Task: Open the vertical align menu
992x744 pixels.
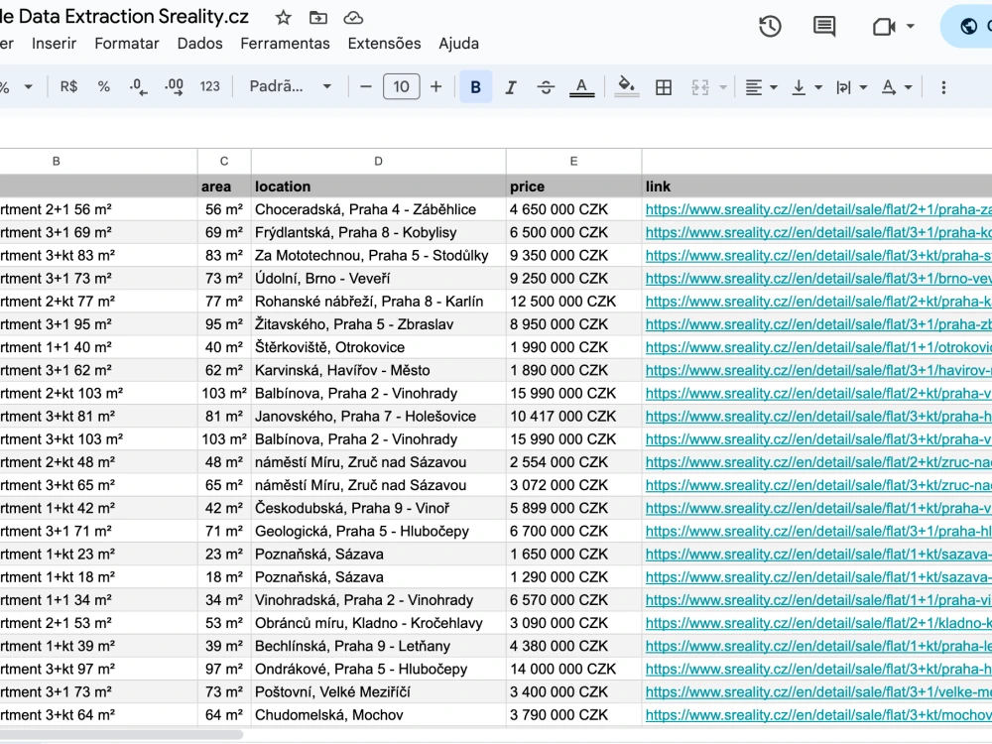Action: coord(806,86)
